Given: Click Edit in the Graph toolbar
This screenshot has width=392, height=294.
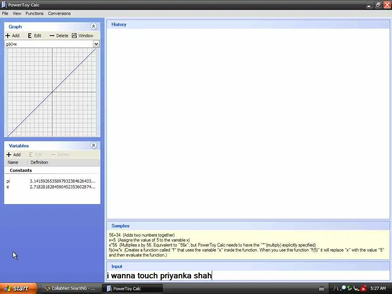Looking at the screenshot, I should coord(34,36).
